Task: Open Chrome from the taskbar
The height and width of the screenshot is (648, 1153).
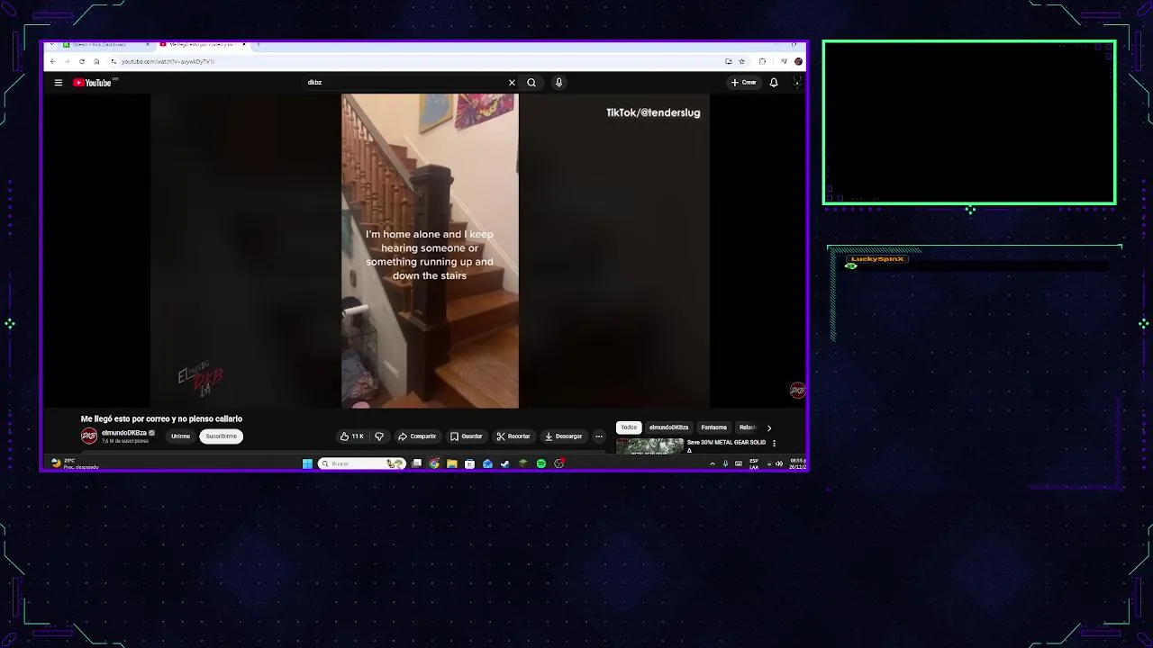Action: click(x=434, y=463)
